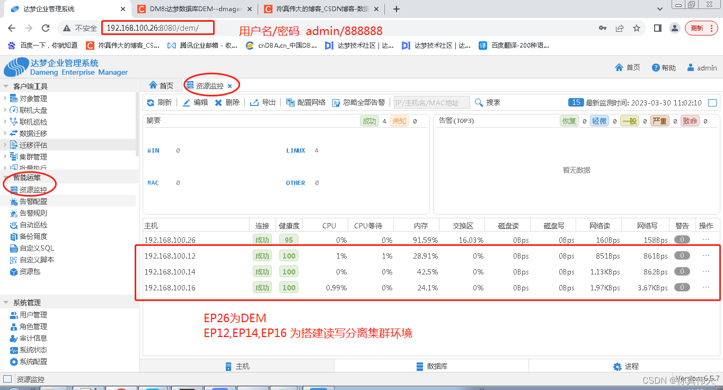
Task: Sort by the 健康度 column header
Action: point(289,226)
